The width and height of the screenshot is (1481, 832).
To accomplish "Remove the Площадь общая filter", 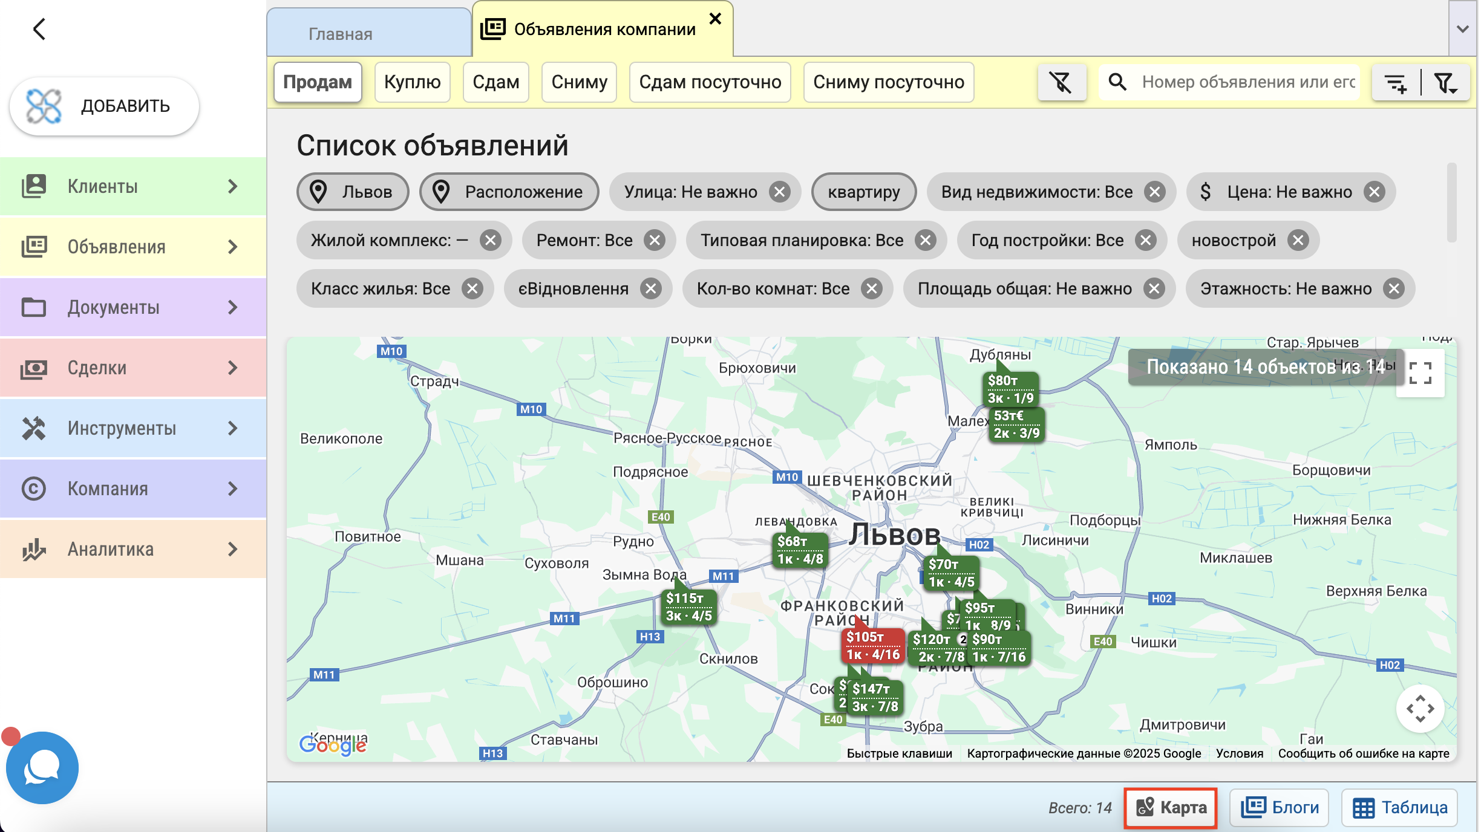I will [x=1154, y=288].
